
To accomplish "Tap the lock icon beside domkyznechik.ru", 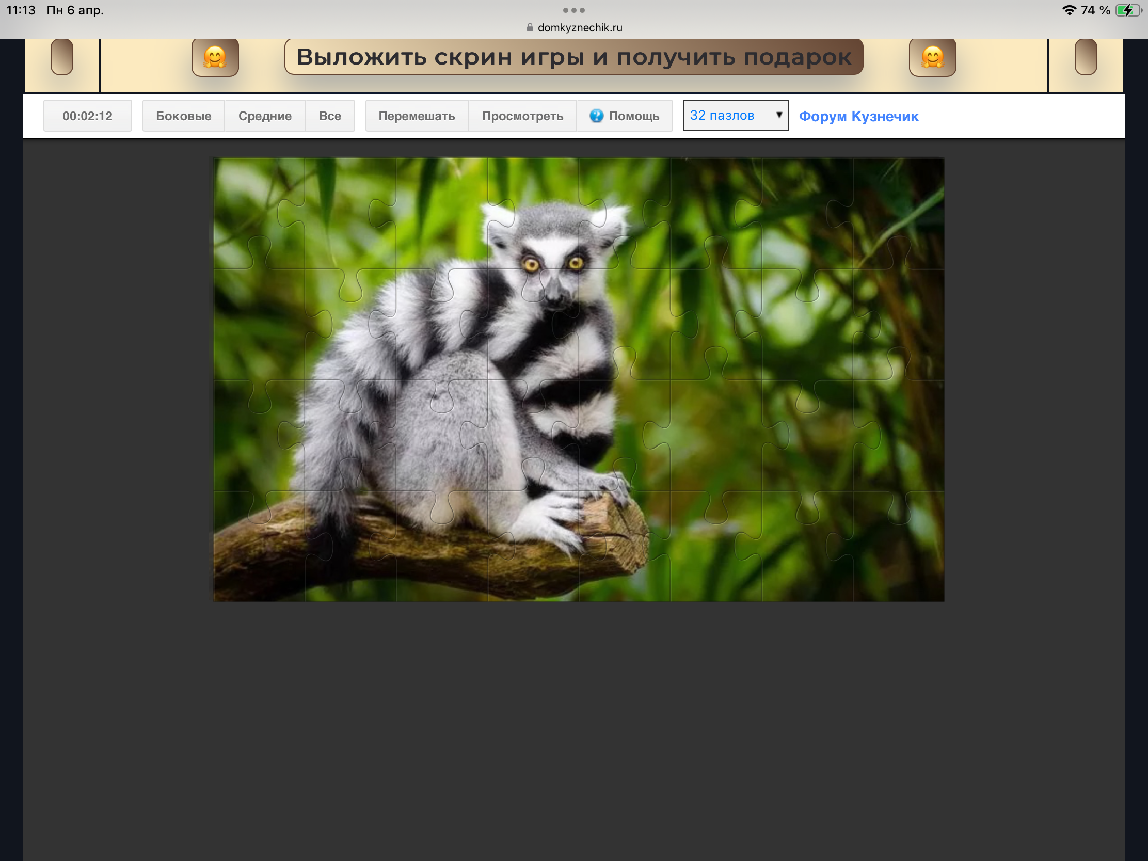I will (530, 27).
